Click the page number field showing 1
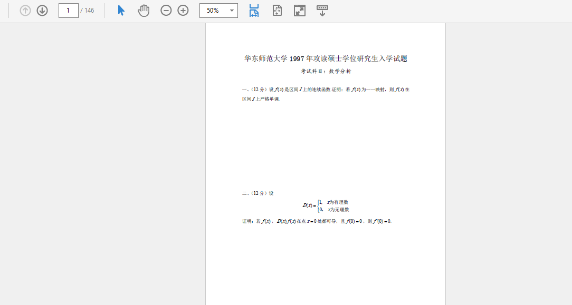 [68, 11]
